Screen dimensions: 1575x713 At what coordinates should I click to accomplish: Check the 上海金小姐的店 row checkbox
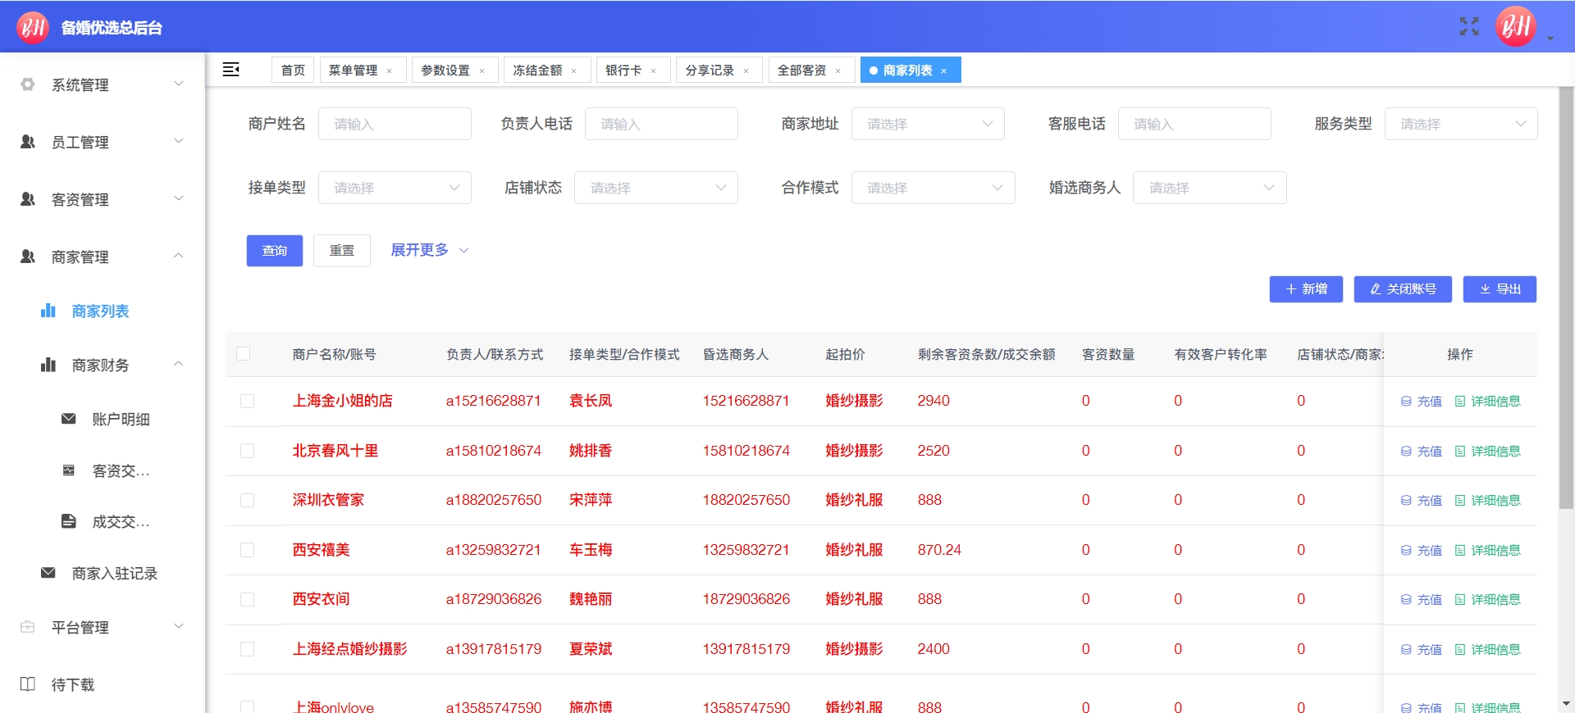247,401
